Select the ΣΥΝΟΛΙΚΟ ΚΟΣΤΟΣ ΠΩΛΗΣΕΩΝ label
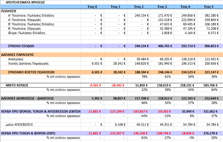 coord(31,72)
